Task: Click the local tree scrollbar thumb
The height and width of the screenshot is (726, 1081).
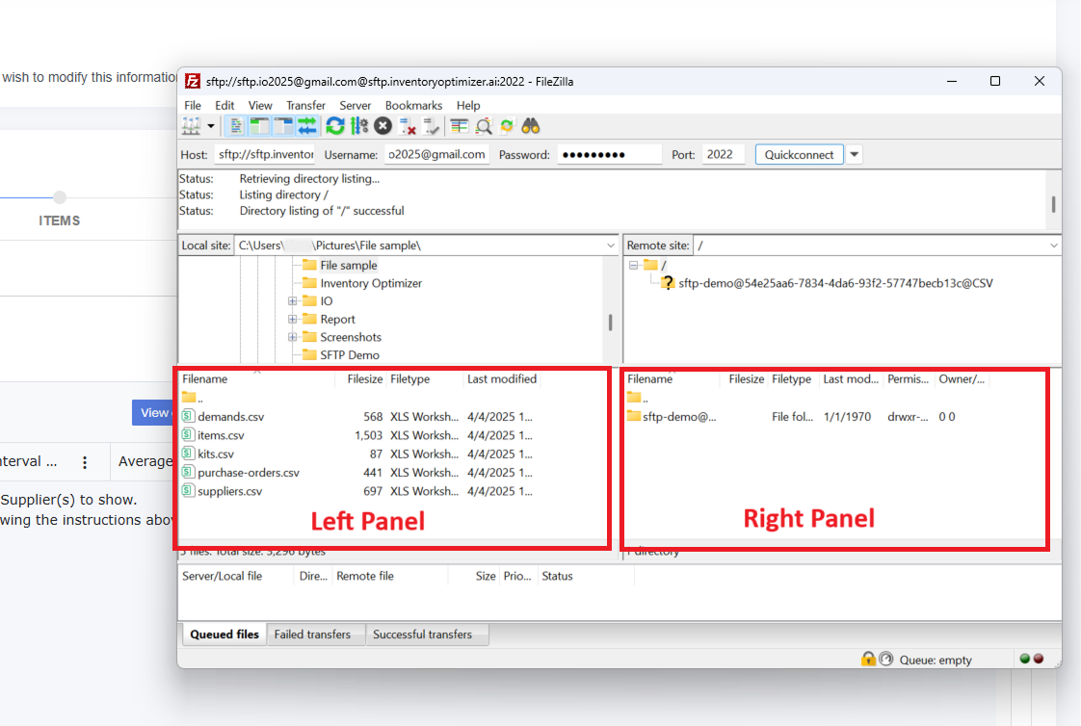Action: tap(610, 323)
